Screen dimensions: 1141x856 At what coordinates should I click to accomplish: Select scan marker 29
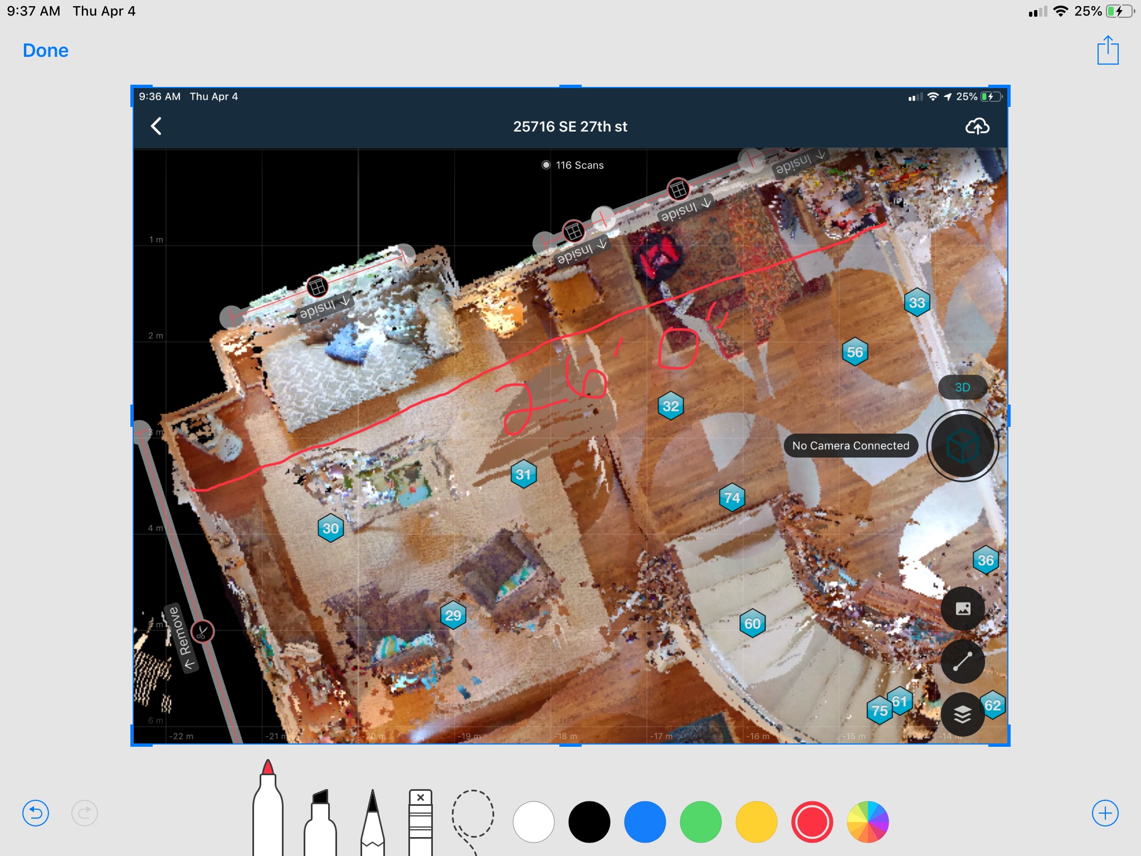coord(453,615)
